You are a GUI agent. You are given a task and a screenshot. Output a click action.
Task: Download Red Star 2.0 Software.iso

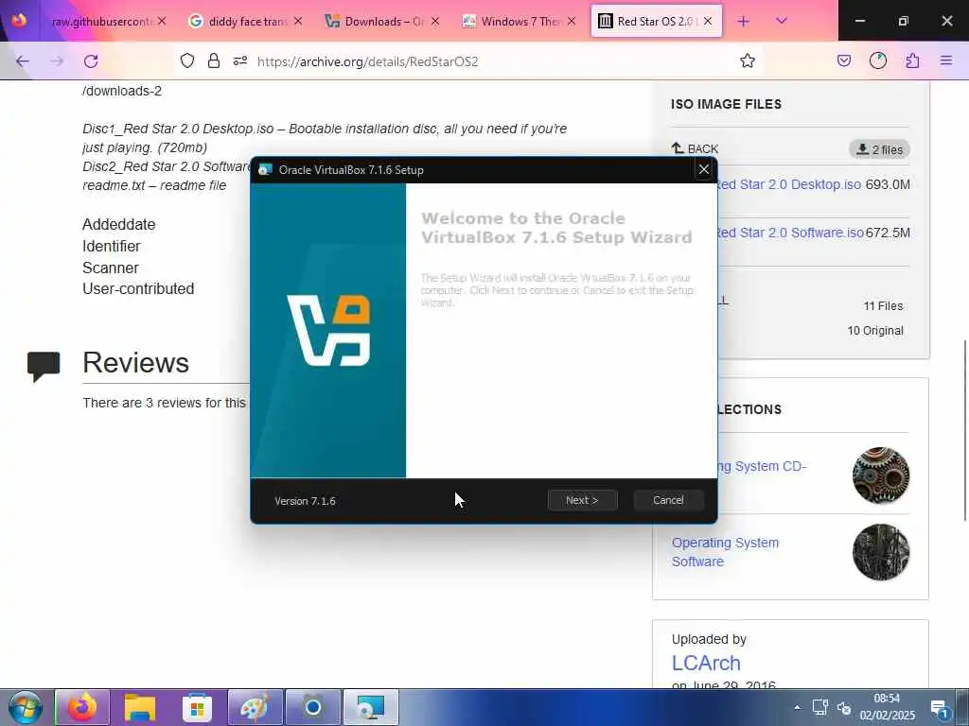(x=790, y=233)
